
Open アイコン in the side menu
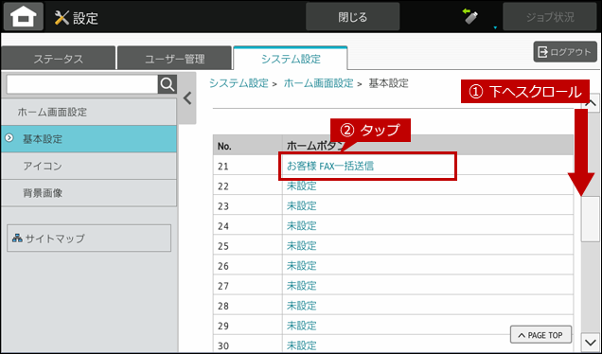89,166
